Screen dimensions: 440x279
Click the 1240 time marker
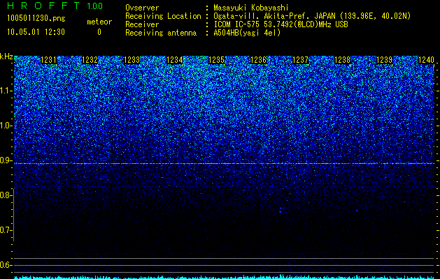[426, 60]
